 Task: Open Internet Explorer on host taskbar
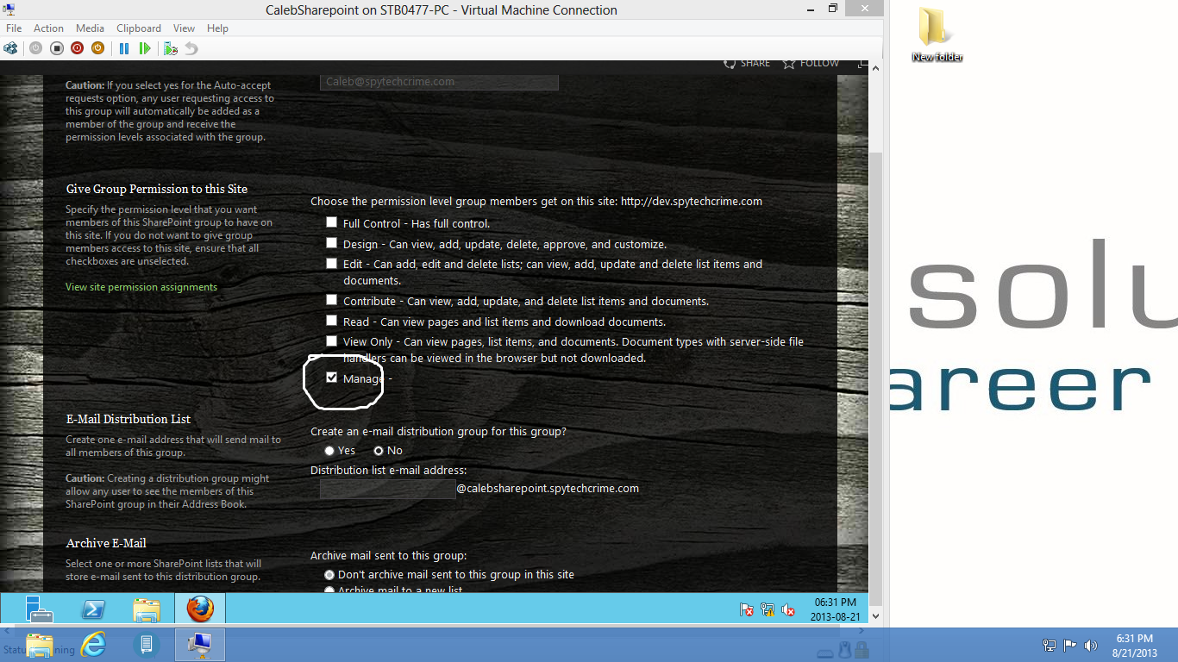coord(92,644)
